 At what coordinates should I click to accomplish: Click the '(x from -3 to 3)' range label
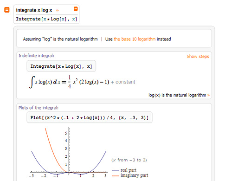pos(129,160)
